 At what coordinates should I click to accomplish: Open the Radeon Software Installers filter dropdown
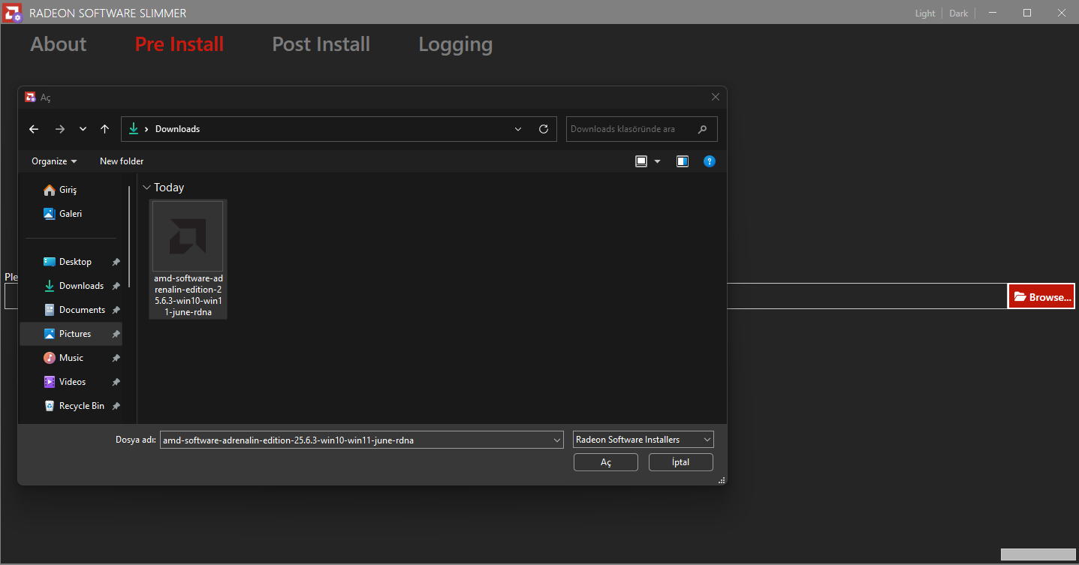[643, 440]
